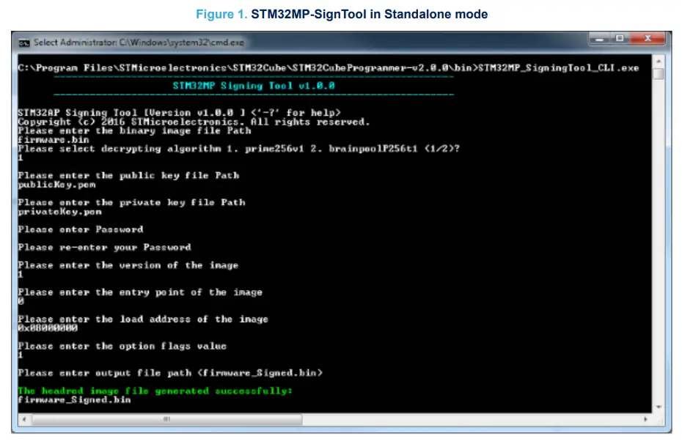The image size is (682, 444).
Task: Click the 'privateKey.pem' line
Action: point(59,212)
